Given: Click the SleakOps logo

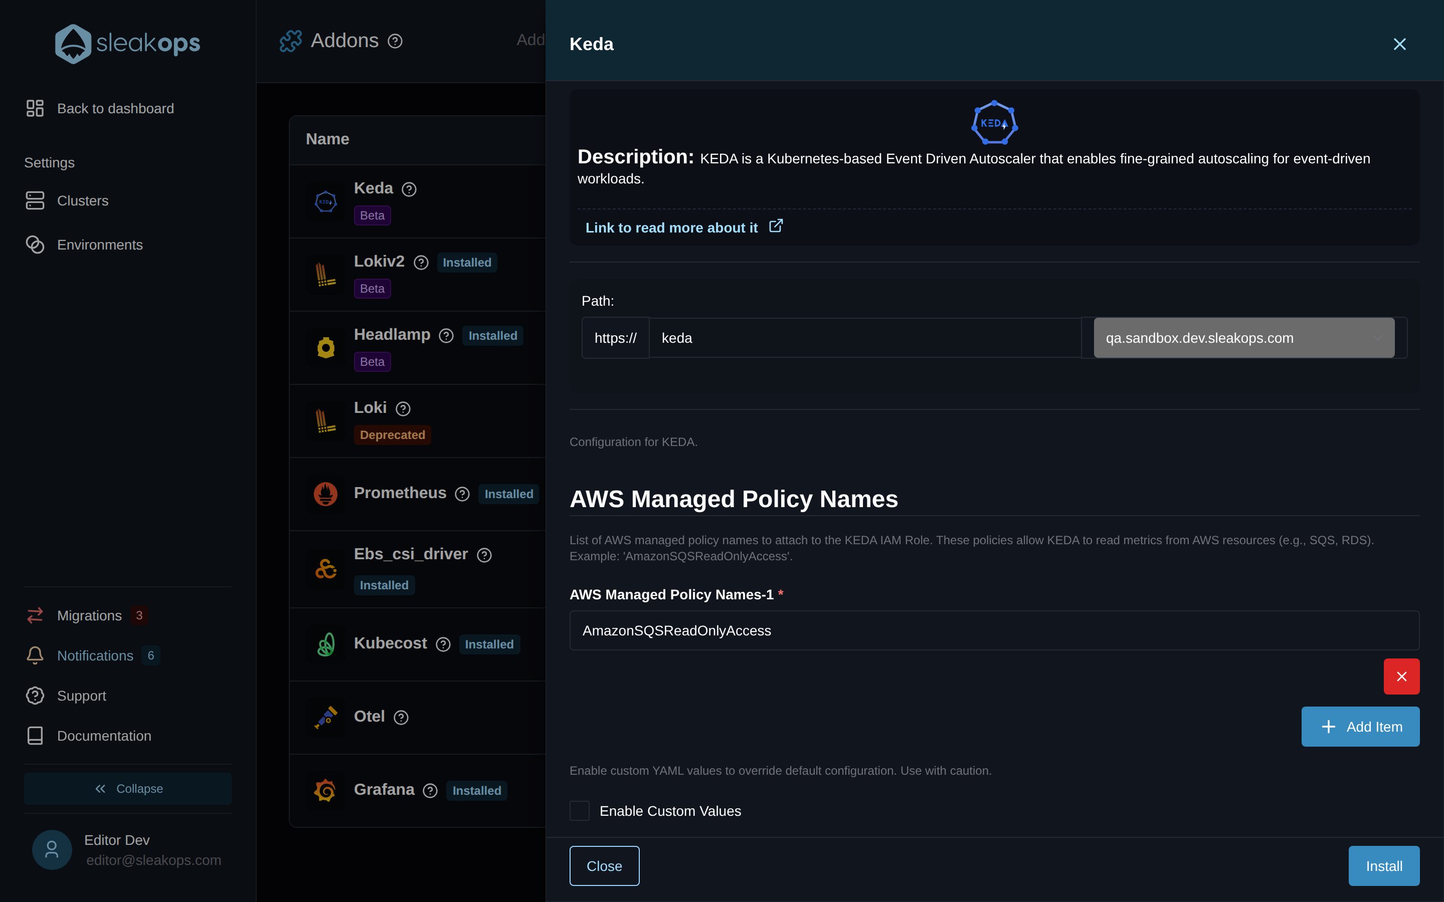Looking at the screenshot, I should coord(128,43).
